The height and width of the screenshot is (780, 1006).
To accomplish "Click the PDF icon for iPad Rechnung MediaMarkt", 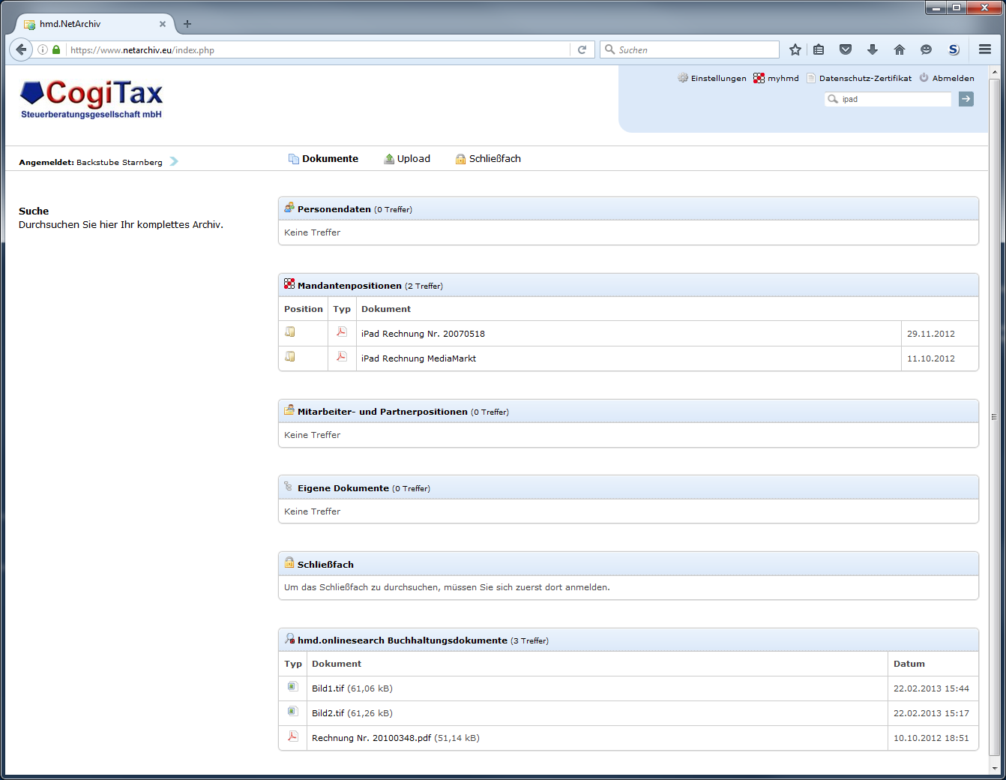I will pyautogui.click(x=341, y=358).
